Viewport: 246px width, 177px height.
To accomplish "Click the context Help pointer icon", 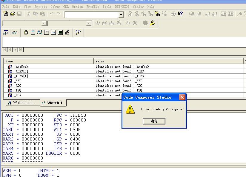I will 180,14.
